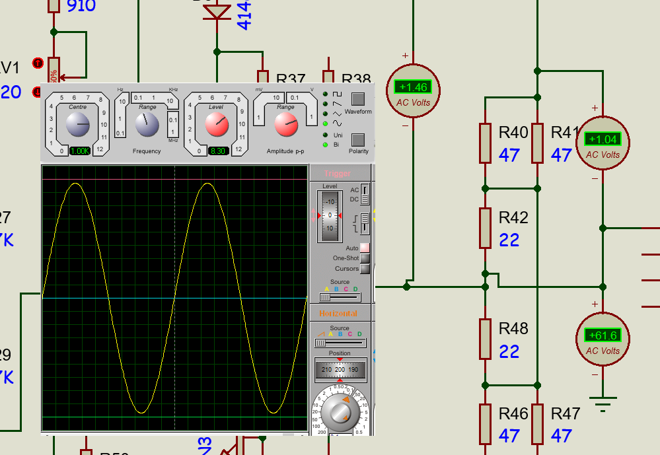
Task: Click the Trigger Source channel slider
Action: (340, 297)
